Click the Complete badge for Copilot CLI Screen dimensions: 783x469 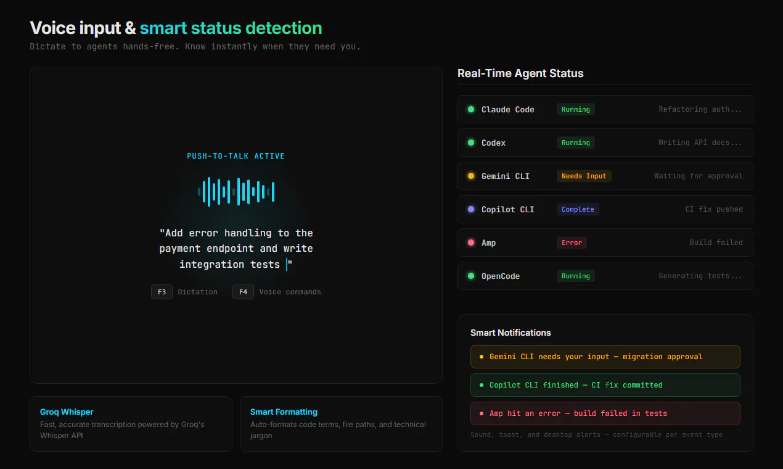pyautogui.click(x=578, y=209)
